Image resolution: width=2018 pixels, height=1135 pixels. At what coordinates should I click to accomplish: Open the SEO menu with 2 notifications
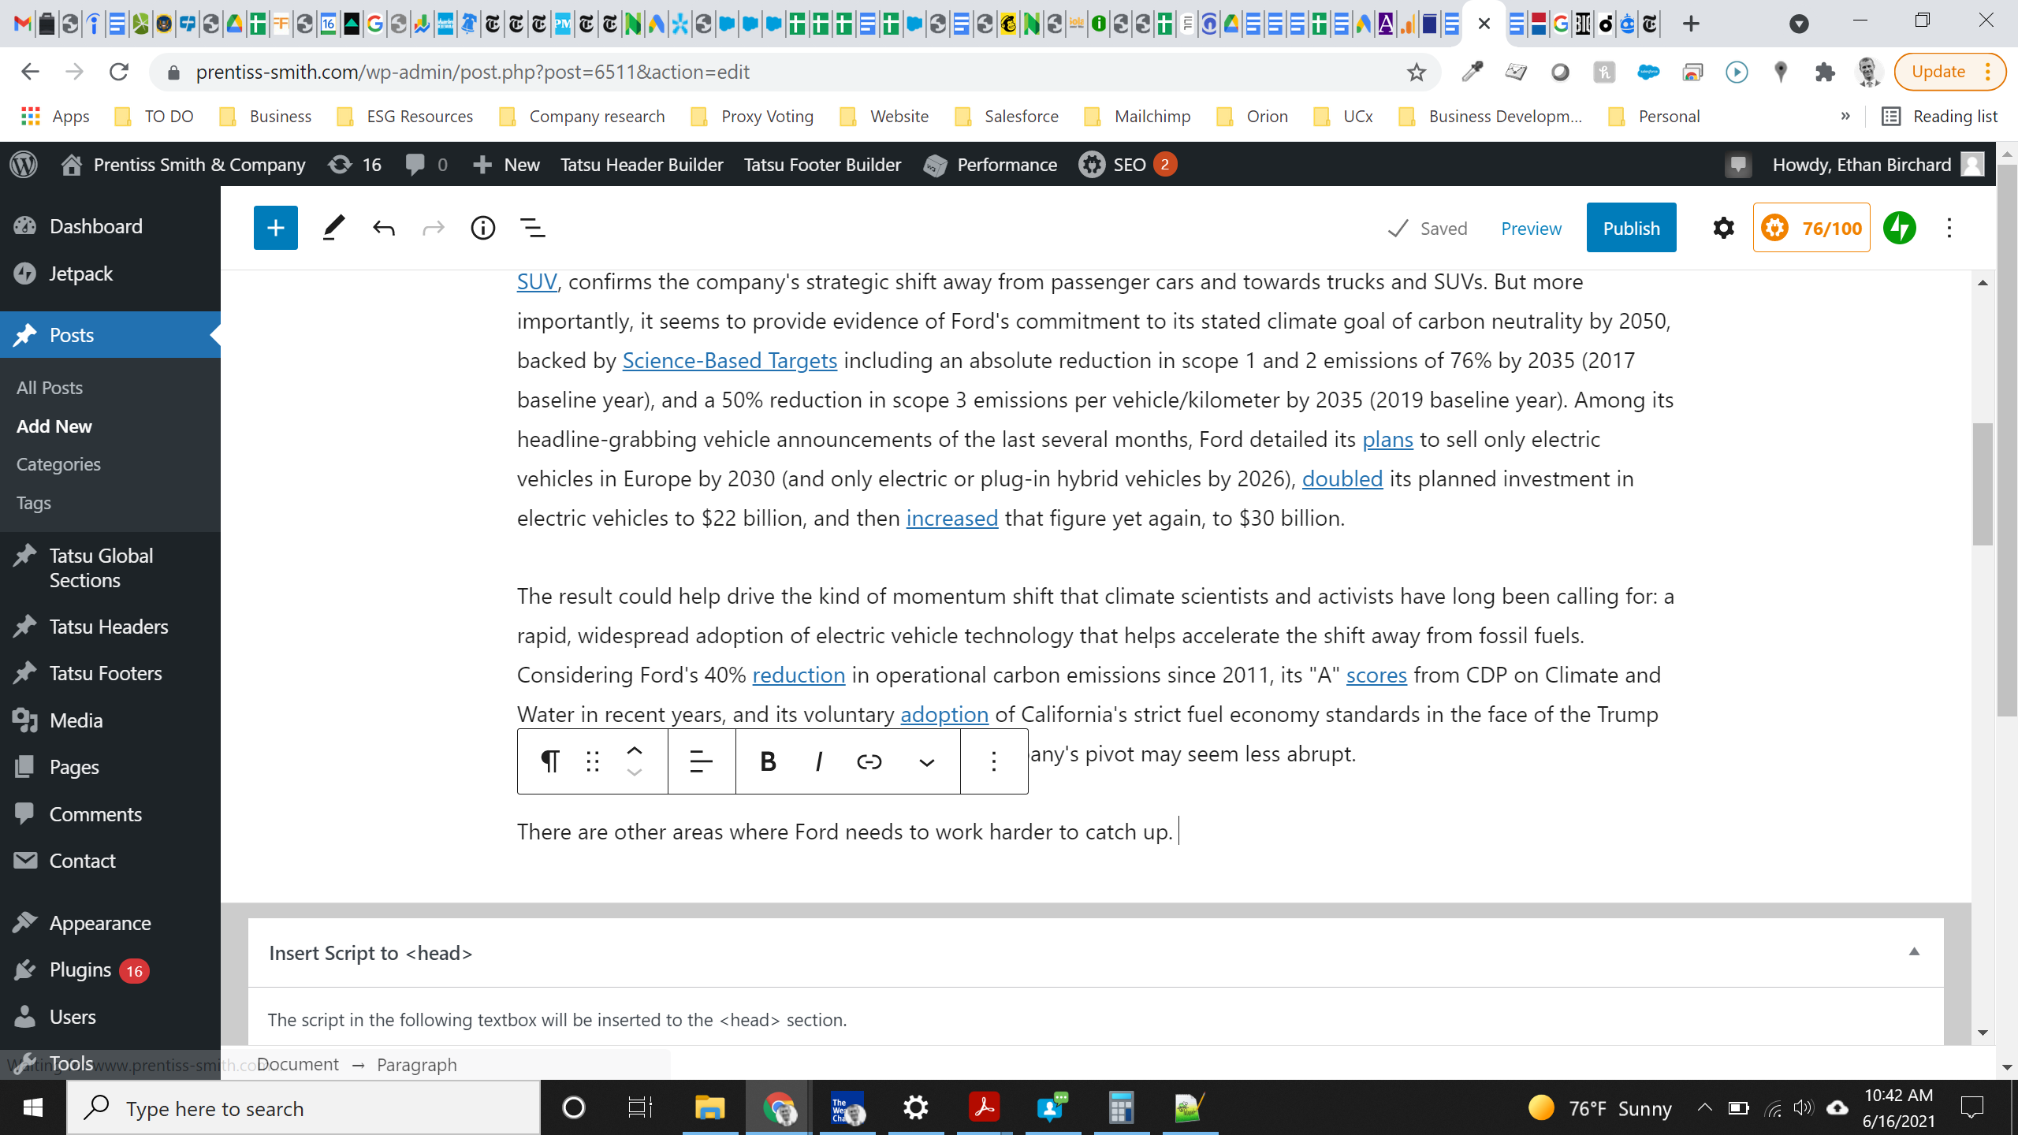[x=1128, y=164]
